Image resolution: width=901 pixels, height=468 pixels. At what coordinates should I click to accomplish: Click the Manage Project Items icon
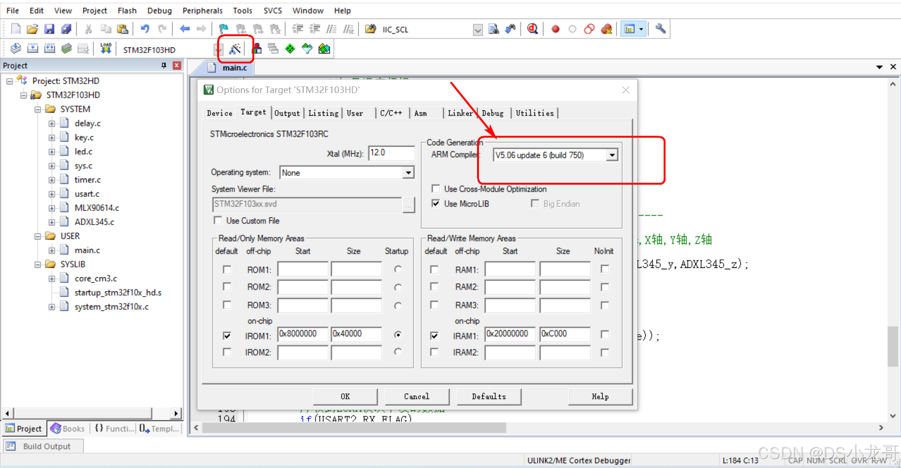(x=257, y=48)
